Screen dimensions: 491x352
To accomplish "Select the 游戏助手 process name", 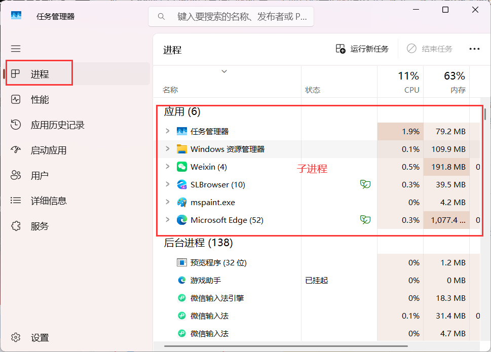I will coord(205,281).
